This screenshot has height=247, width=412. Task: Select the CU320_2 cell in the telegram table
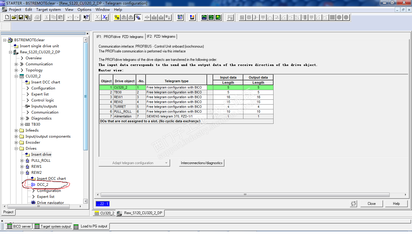(x=125, y=87)
